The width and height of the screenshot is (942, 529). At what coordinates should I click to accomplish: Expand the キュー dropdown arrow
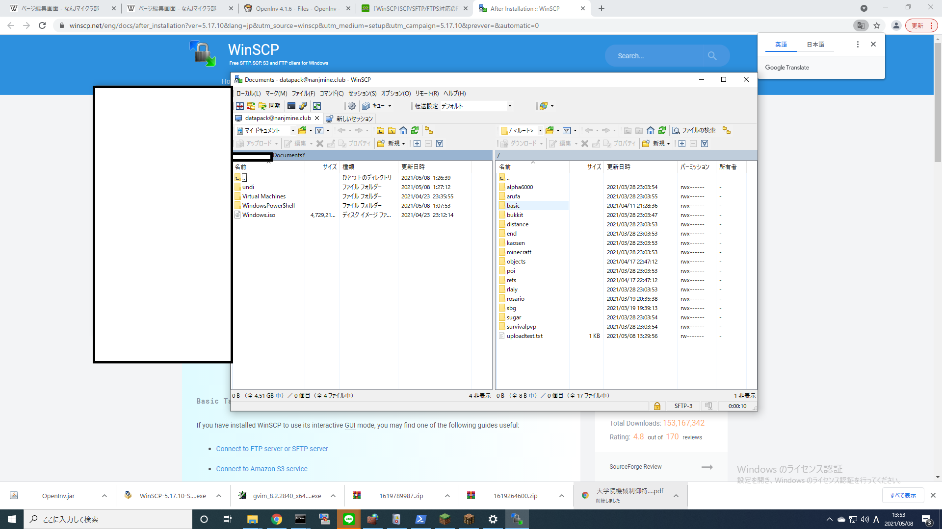[x=390, y=106]
